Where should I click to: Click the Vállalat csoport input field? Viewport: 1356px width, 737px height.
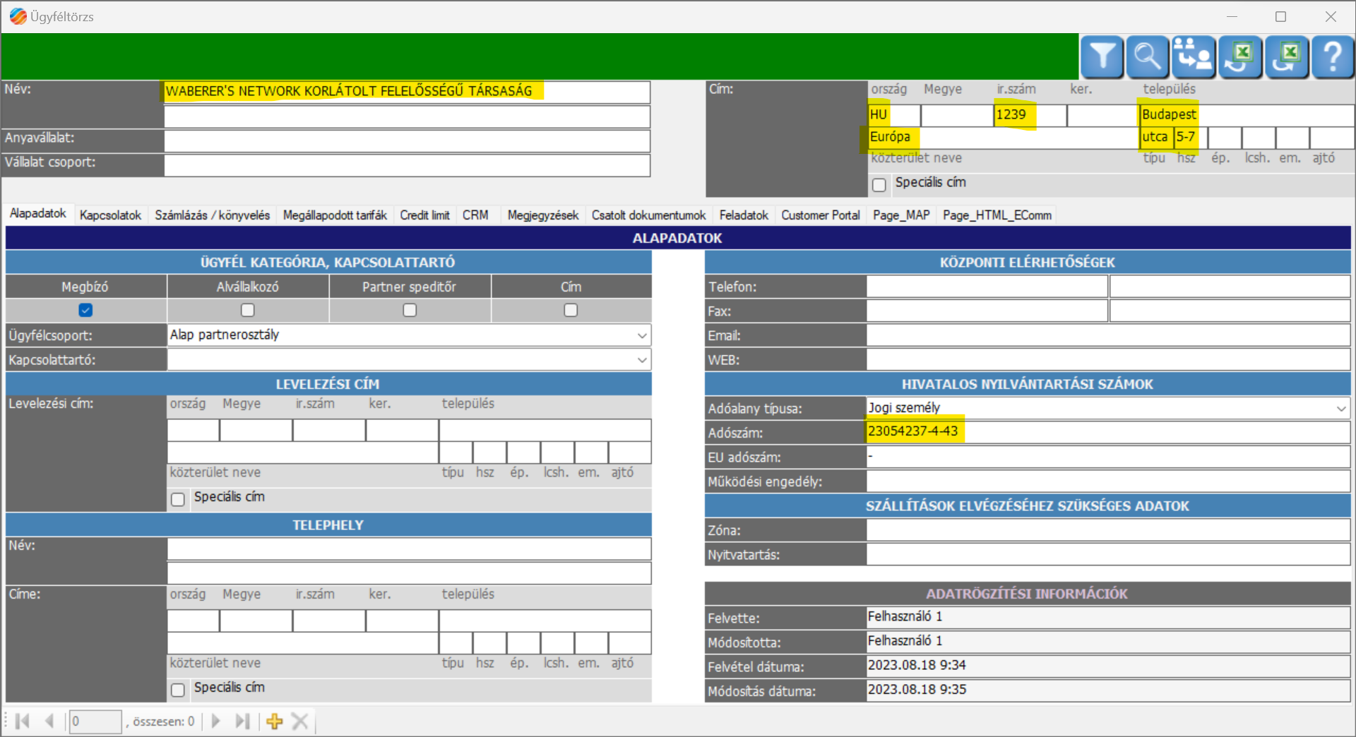(x=407, y=165)
